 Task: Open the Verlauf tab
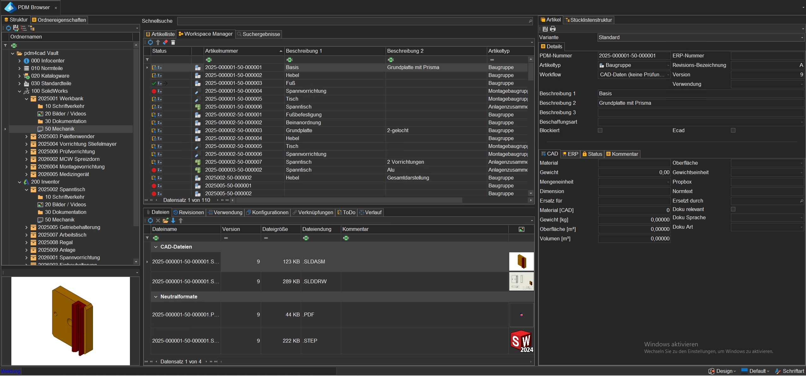click(x=370, y=212)
